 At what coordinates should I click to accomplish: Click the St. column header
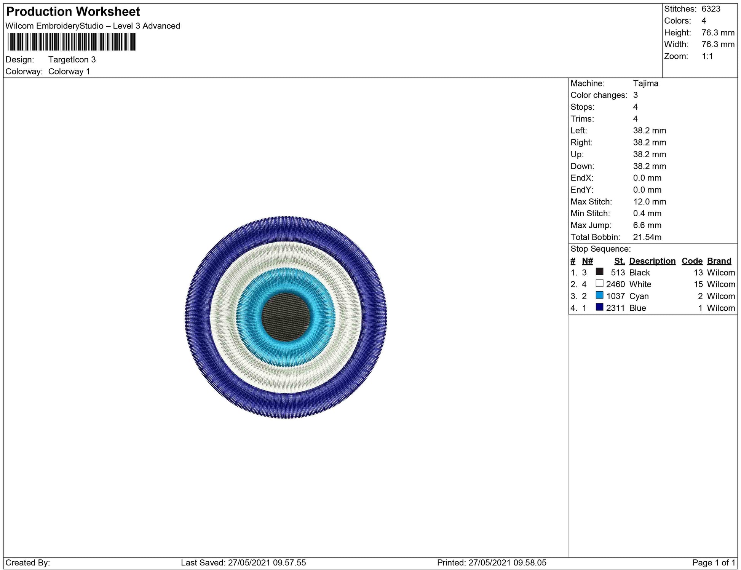(619, 261)
